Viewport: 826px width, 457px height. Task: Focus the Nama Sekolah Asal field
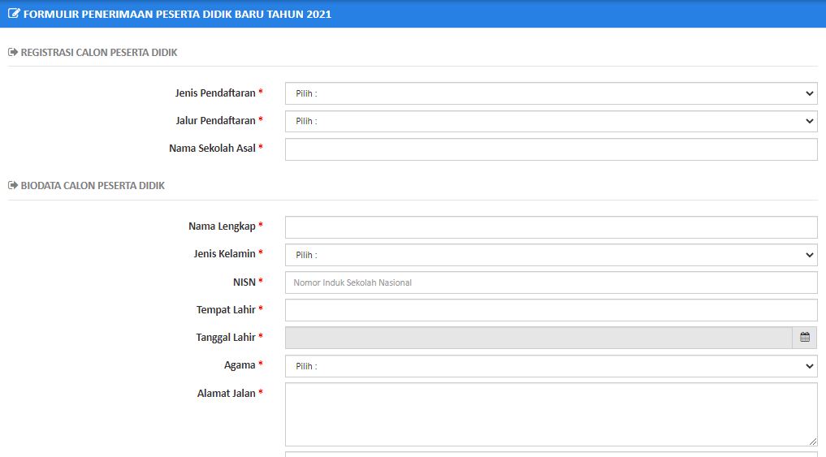click(x=551, y=149)
